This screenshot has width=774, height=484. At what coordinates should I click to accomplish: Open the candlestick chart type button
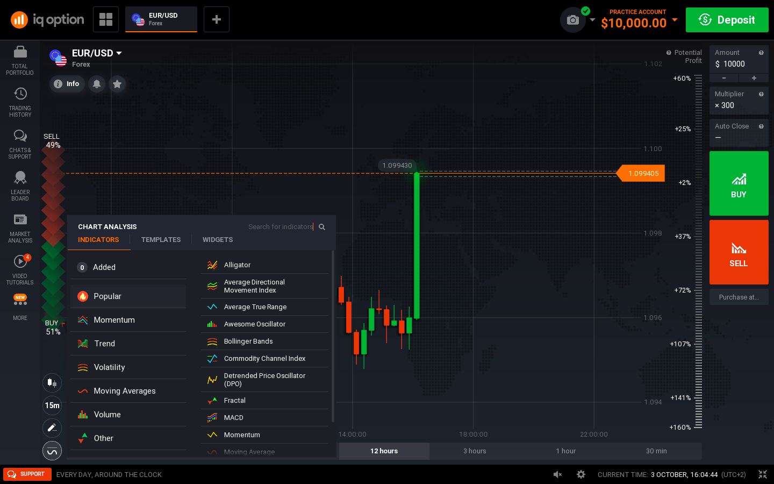pos(52,382)
